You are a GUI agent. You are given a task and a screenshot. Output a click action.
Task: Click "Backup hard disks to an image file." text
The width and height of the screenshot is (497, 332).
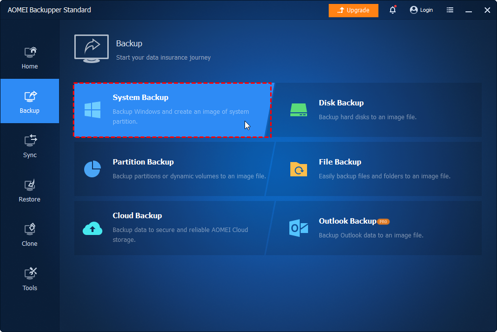coord(368,117)
